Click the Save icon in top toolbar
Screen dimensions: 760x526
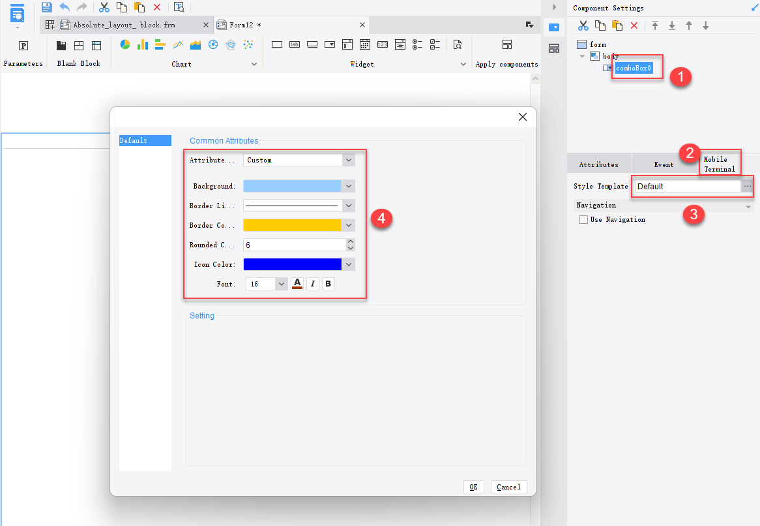(x=46, y=7)
